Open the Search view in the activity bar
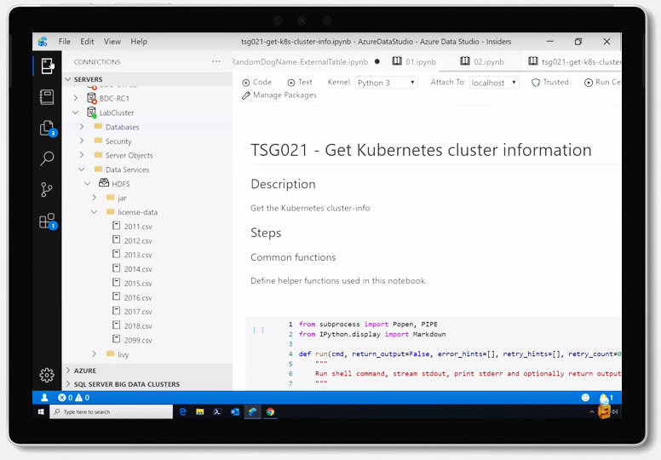The image size is (661, 460). coord(47,158)
